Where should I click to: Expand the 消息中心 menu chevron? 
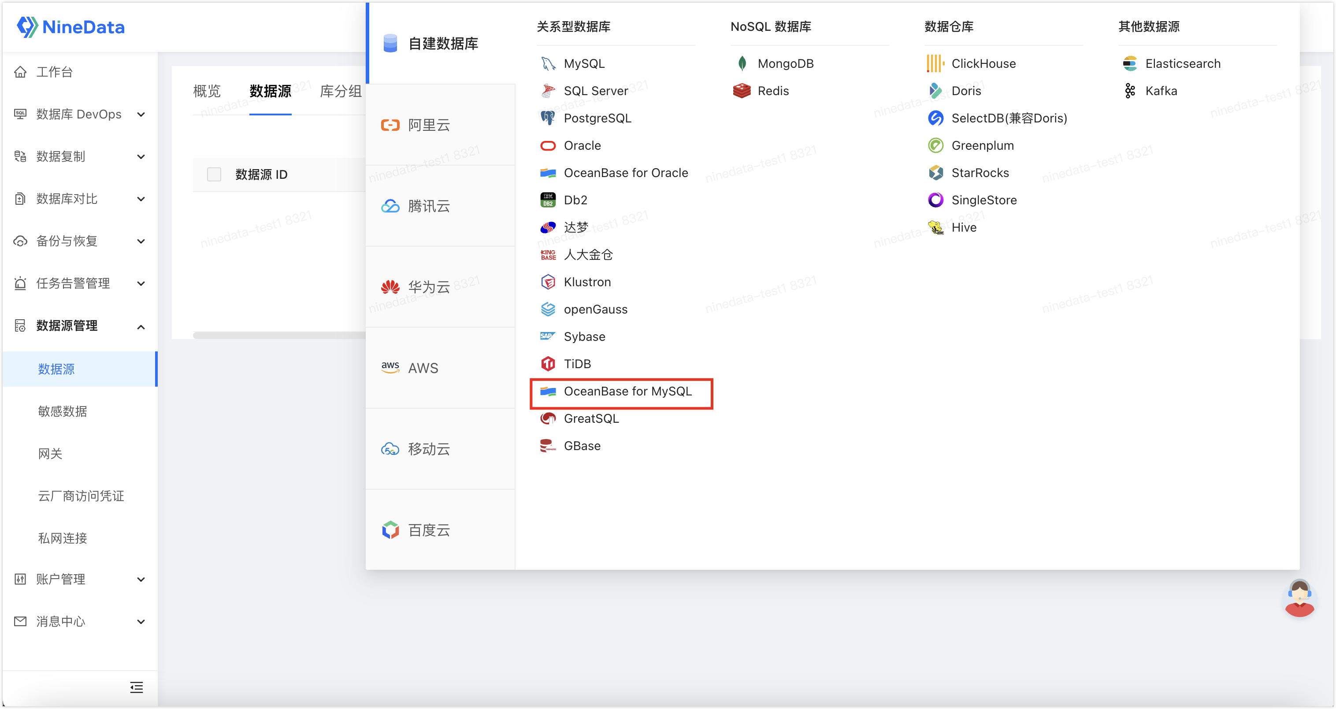pyautogui.click(x=141, y=622)
